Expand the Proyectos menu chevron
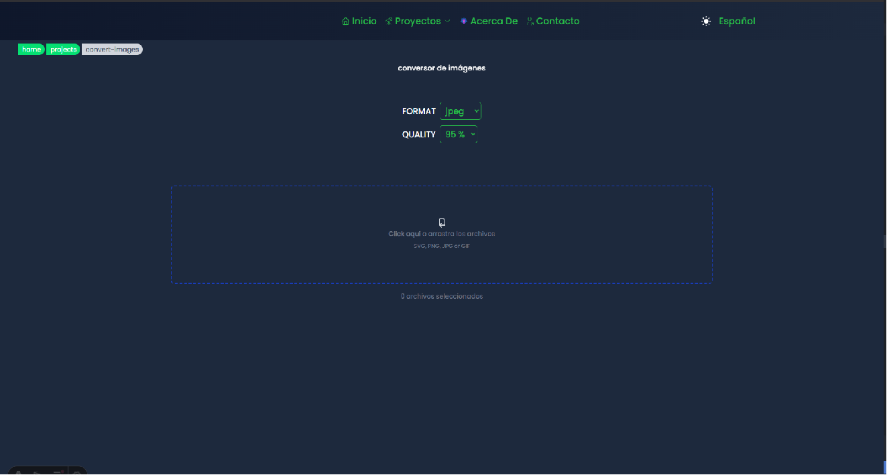887x475 pixels. (447, 21)
